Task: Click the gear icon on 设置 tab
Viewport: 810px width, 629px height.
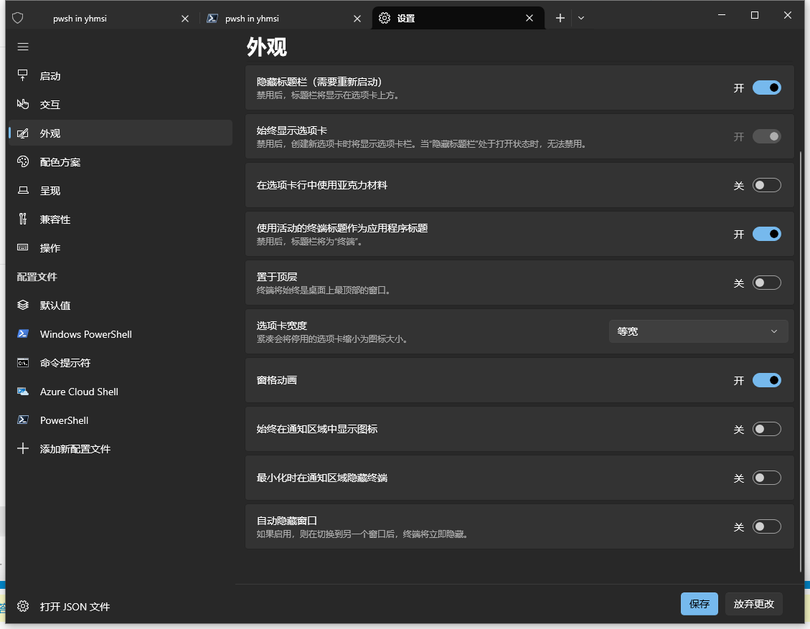Action: point(385,18)
